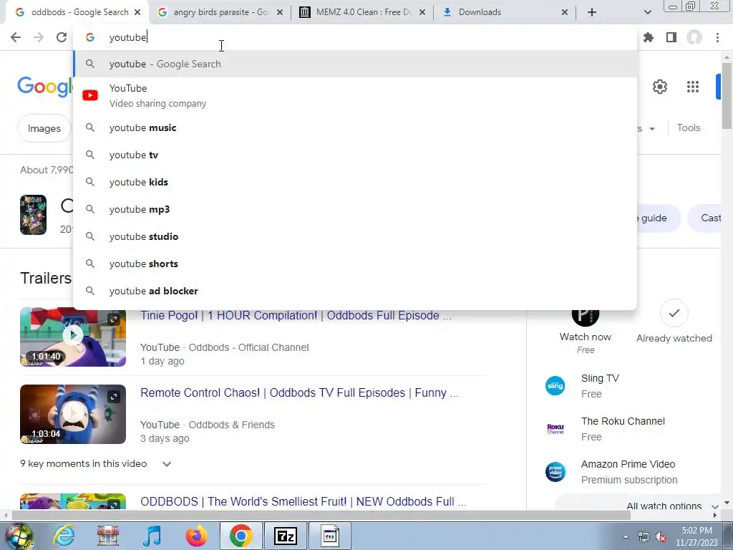
Task: Open Google Settings gear icon
Action: 659,87
